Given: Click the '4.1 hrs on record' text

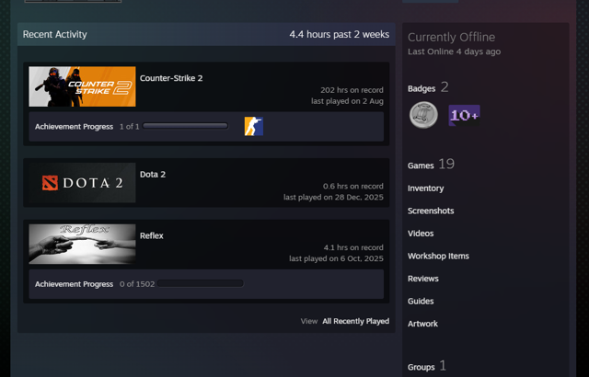Looking at the screenshot, I should point(353,247).
